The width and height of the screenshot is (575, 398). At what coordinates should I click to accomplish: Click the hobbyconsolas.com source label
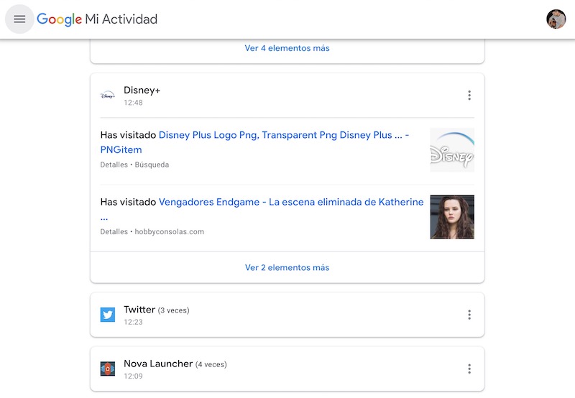click(170, 232)
